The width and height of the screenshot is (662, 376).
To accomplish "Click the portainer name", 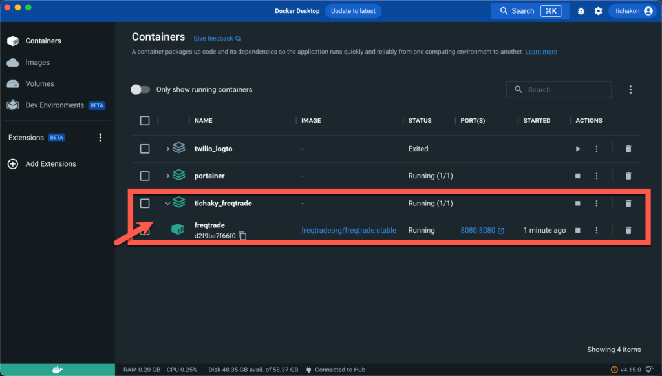I will [209, 176].
